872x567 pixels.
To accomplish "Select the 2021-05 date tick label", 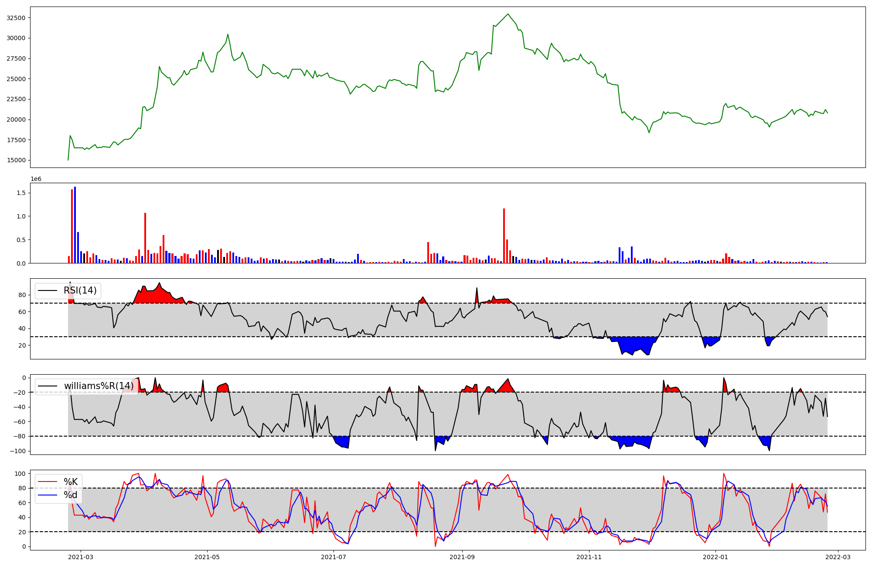I will pos(207,557).
